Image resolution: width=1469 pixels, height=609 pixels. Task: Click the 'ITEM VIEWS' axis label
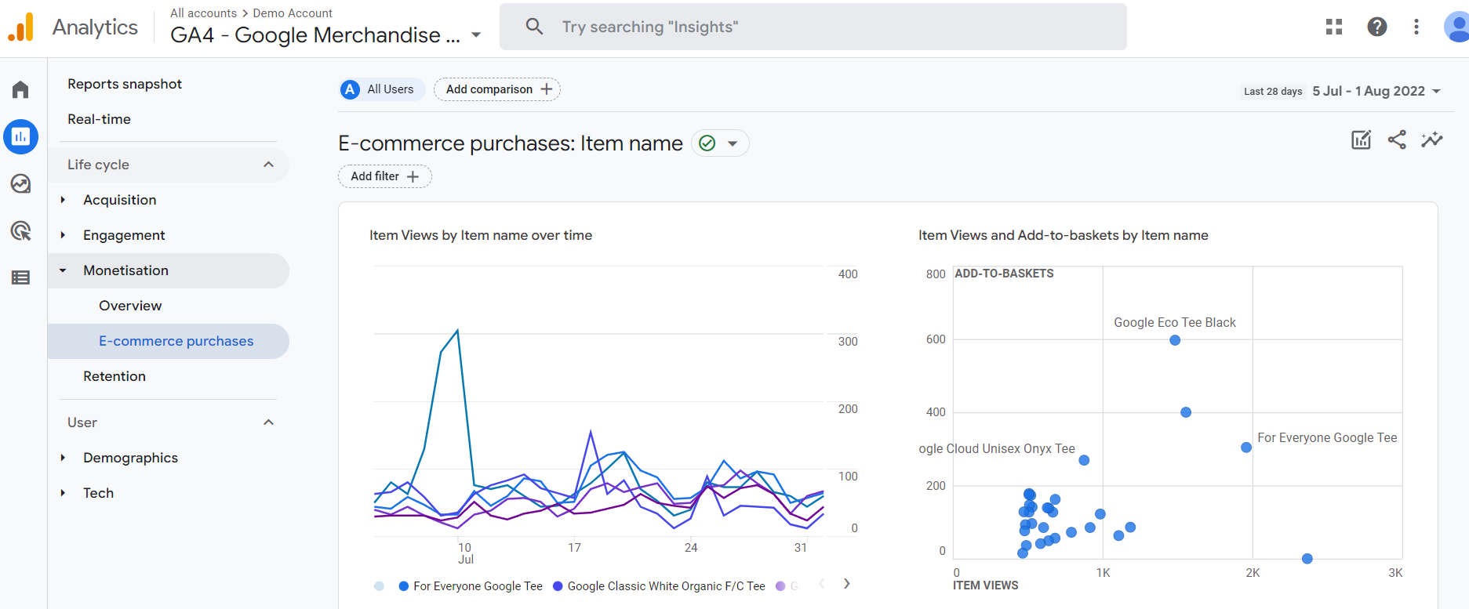click(986, 585)
